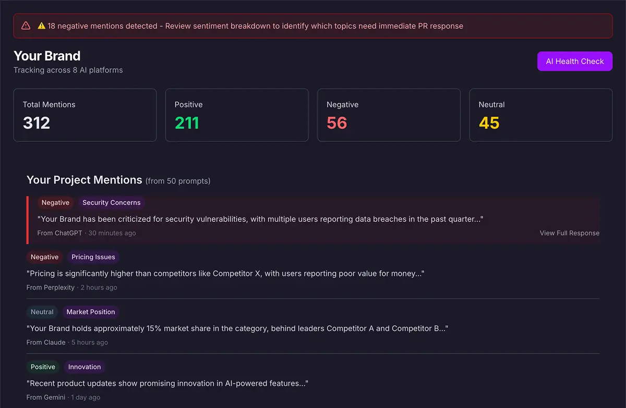The width and height of the screenshot is (626, 408).
Task: Click the 'Your Project Mentions' heading
Action: click(85, 180)
